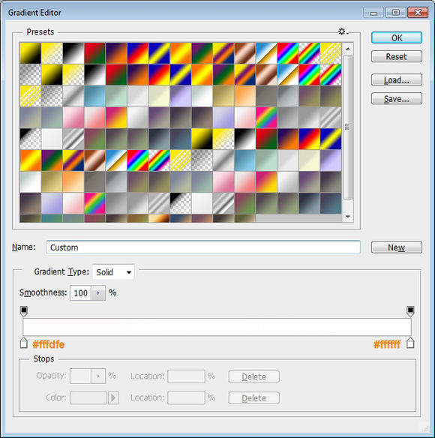Select the right color stop labeled #ffffff

tap(410, 343)
